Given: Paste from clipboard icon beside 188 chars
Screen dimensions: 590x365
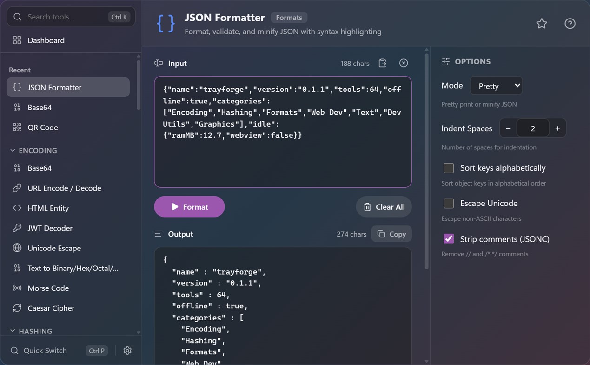Looking at the screenshot, I should [383, 63].
